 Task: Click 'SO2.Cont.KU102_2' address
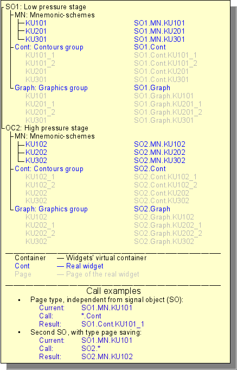pyautogui.click(x=165, y=185)
